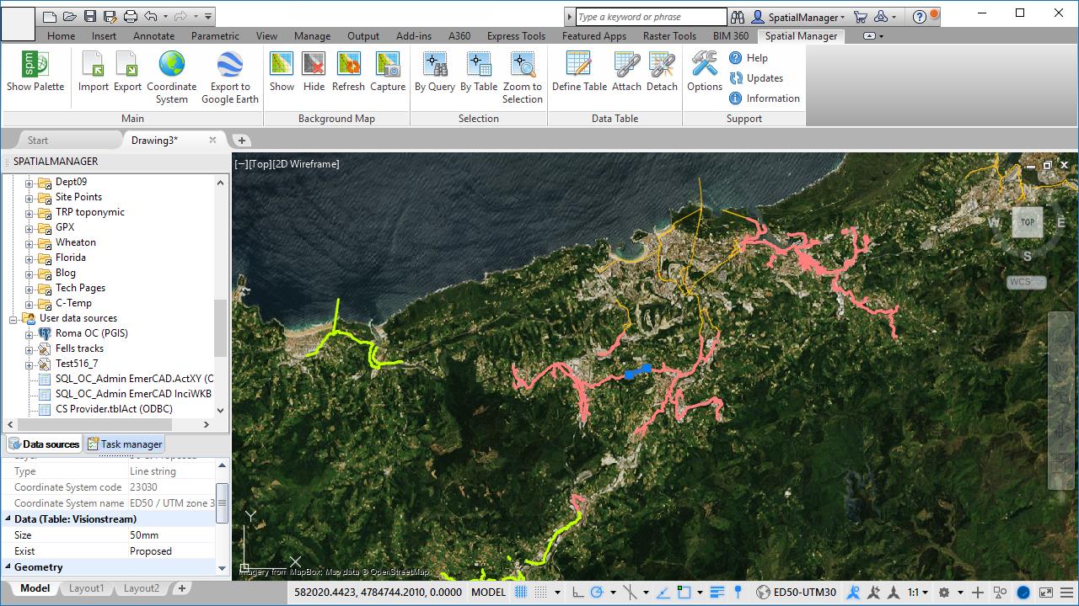Click the ED50-UTM30 coordinate system button
The width and height of the screenshot is (1079, 606).
pos(797,592)
